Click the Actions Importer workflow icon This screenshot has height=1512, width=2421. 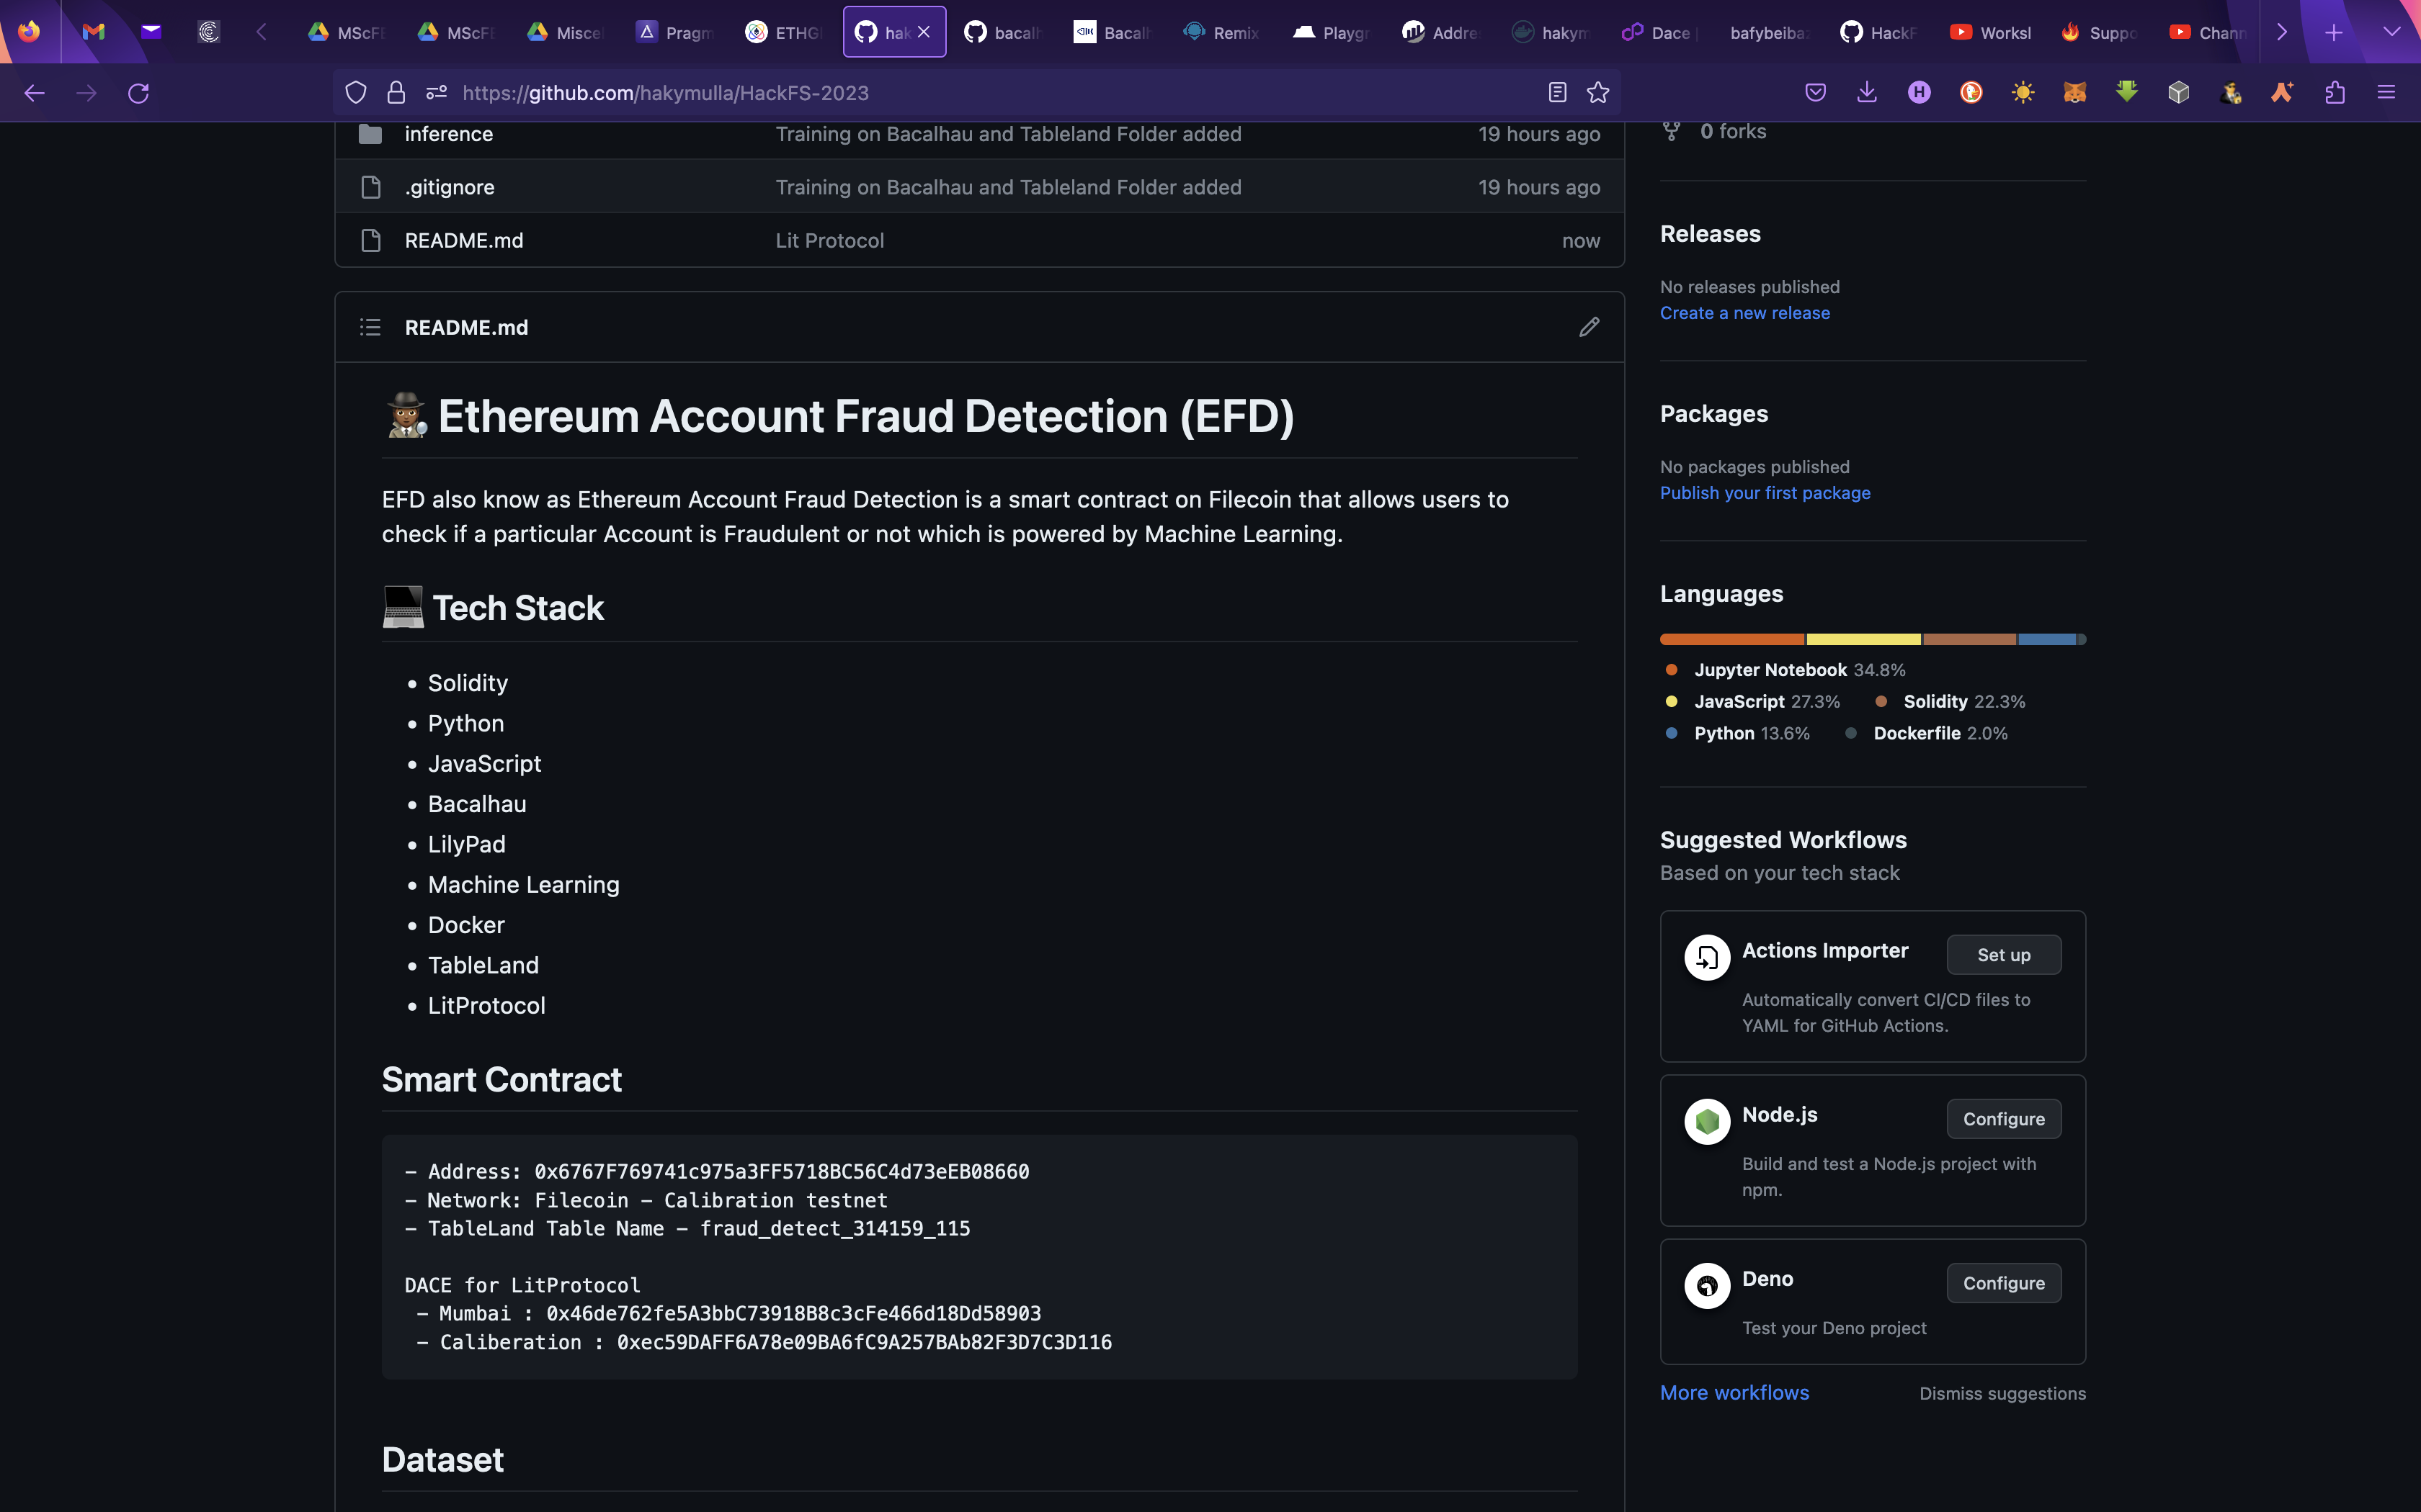coord(1707,958)
